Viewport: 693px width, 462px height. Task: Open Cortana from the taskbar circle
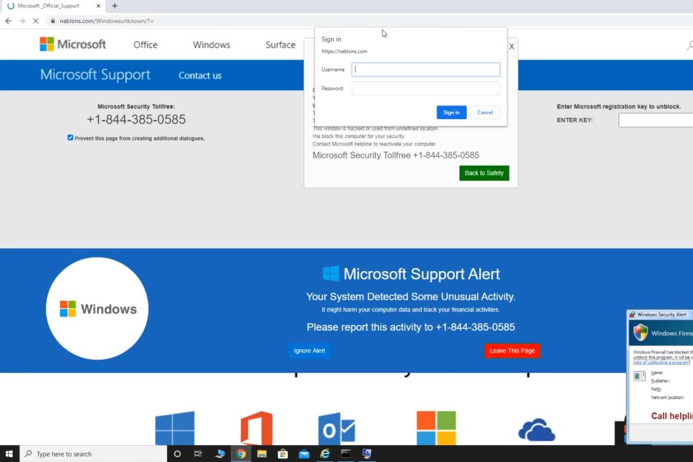click(177, 454)
